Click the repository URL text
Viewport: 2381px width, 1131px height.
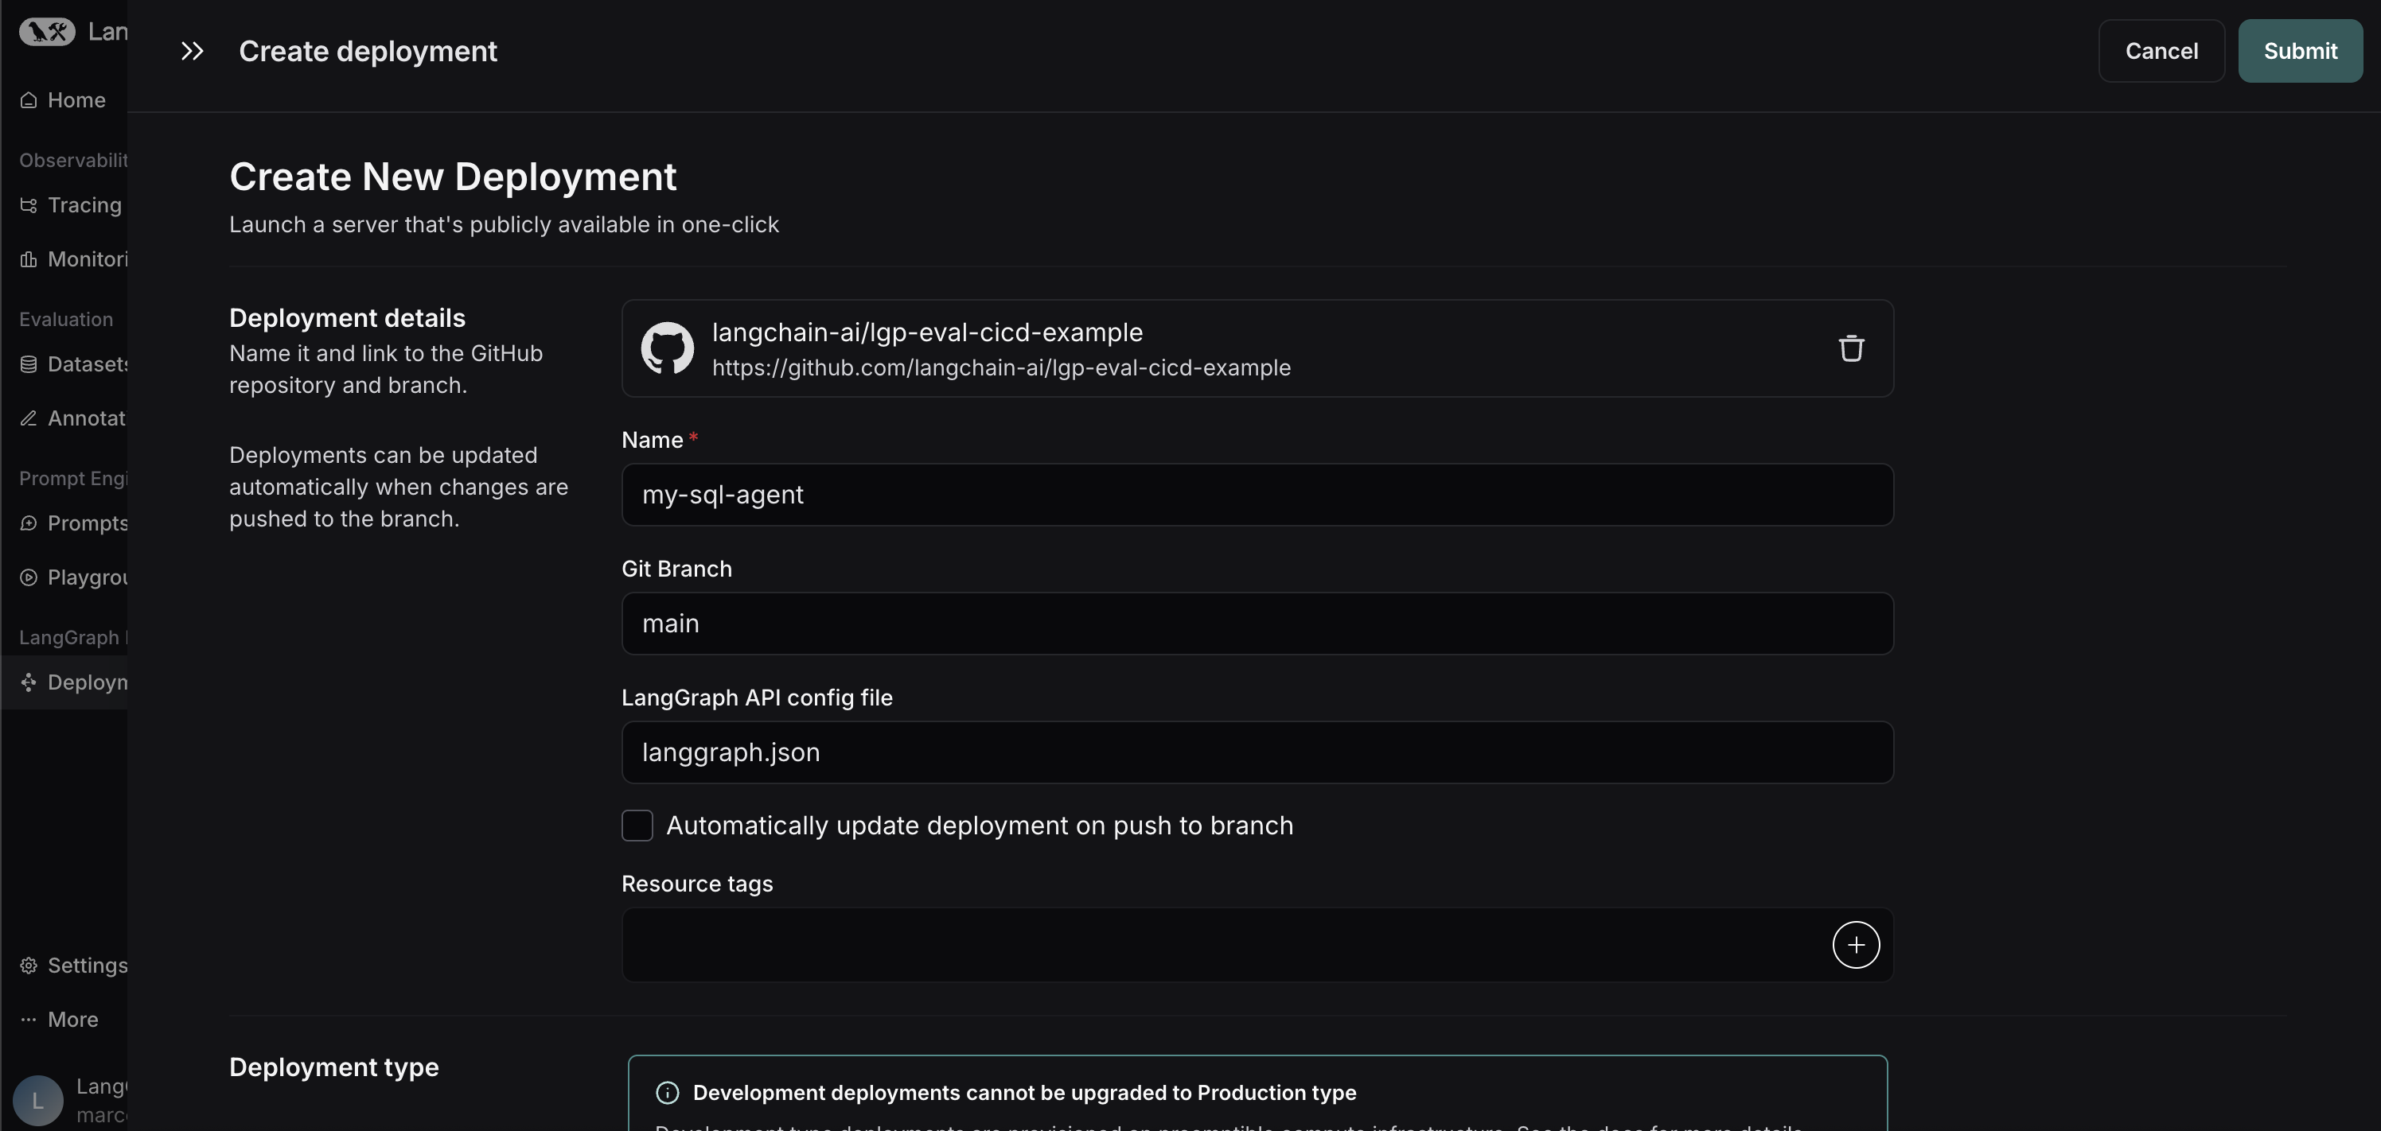pyautogui.click(x=1001, y=367)
